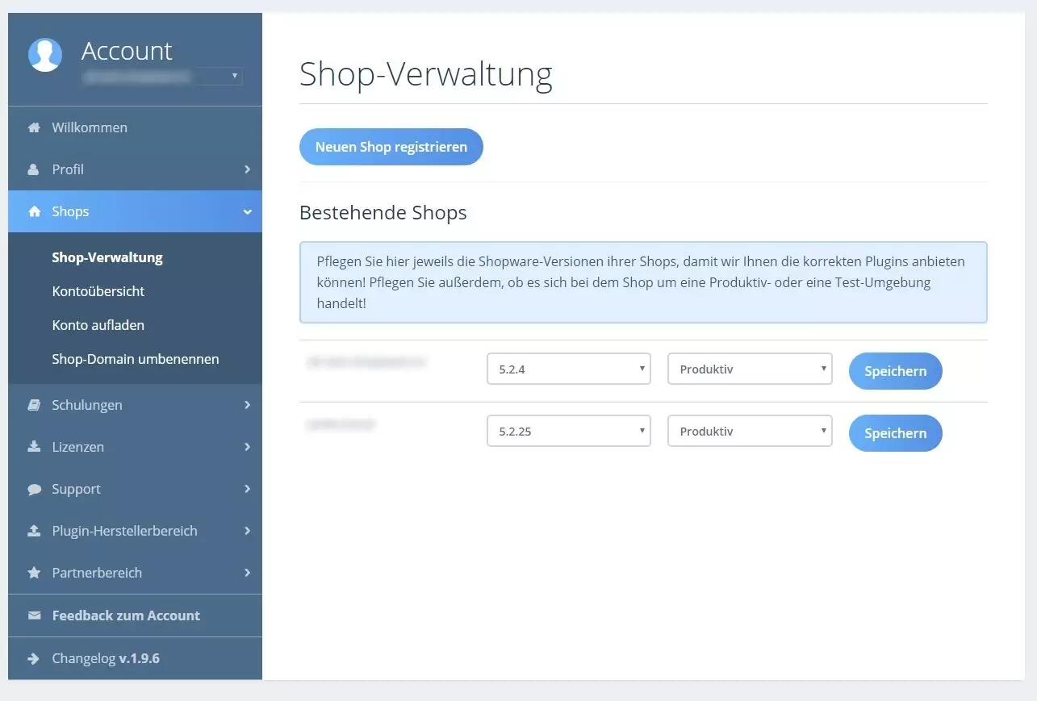Open the Changelog v.1.9.6 link
The image size is (1037, 701).
(105, 658)
